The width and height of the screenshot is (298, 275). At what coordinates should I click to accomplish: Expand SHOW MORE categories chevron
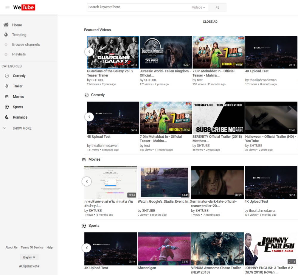point(5,128)
